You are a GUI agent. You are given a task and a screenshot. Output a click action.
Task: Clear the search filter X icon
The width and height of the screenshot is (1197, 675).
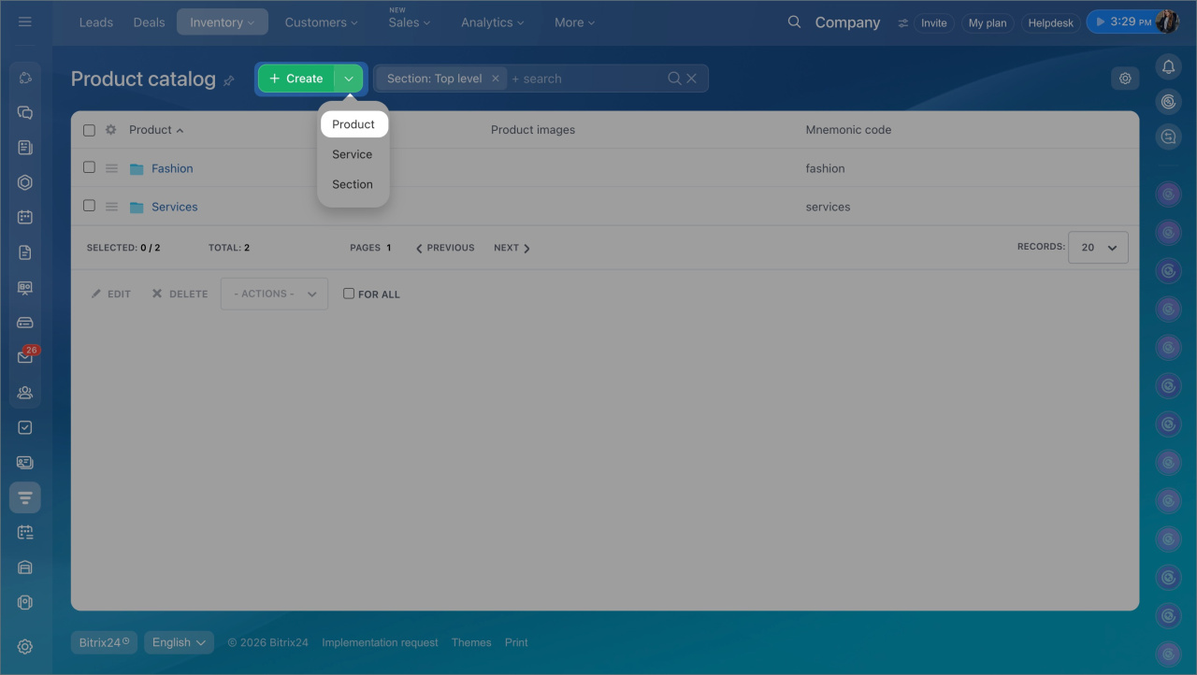(692, 79)
